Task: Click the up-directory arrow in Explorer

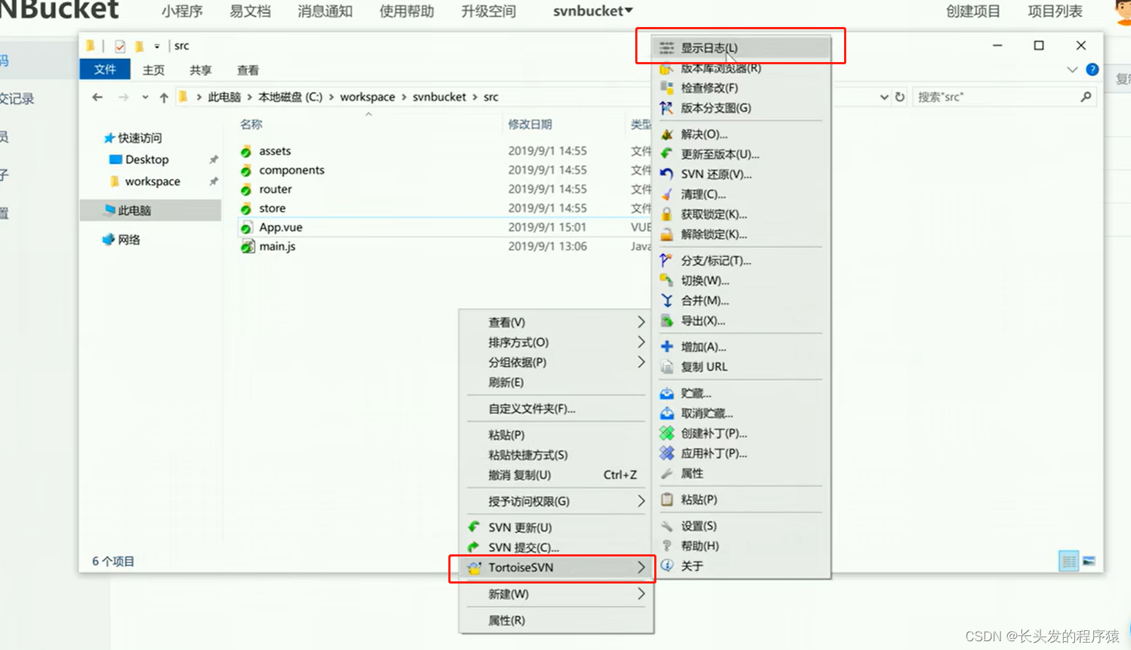Action: [x=164, y=97]
